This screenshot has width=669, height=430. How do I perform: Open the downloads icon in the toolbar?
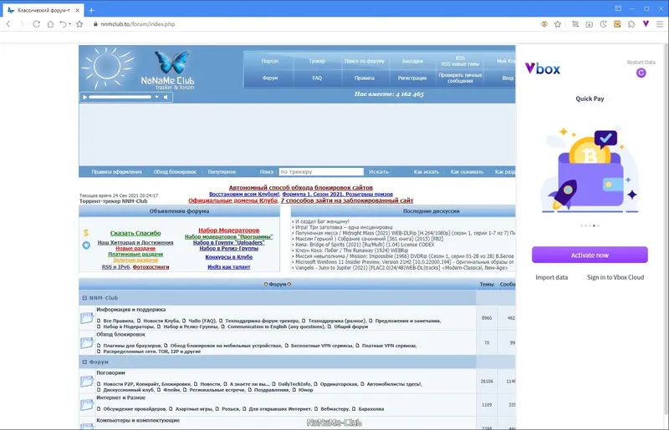tap(590, 24)
